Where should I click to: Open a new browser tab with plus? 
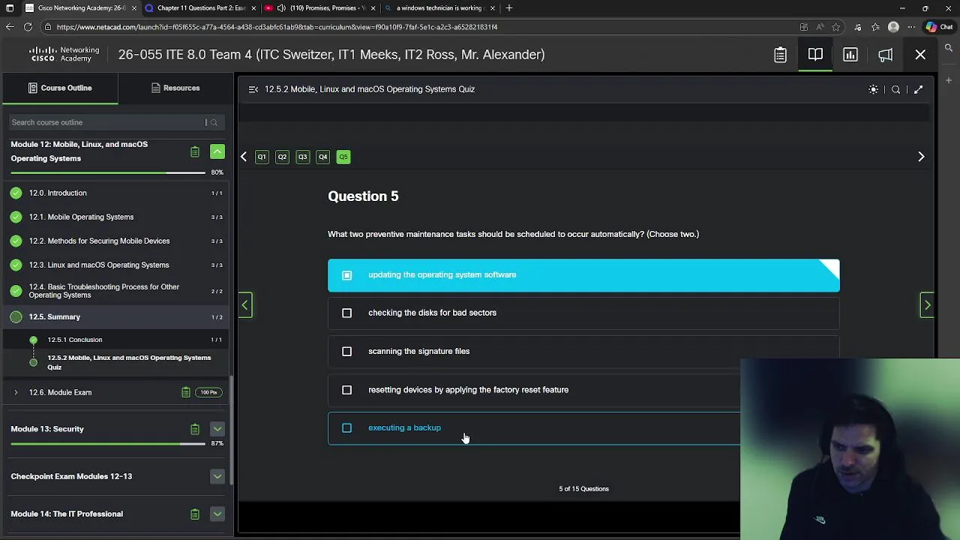pyautogui.click(x=509, y=8)
